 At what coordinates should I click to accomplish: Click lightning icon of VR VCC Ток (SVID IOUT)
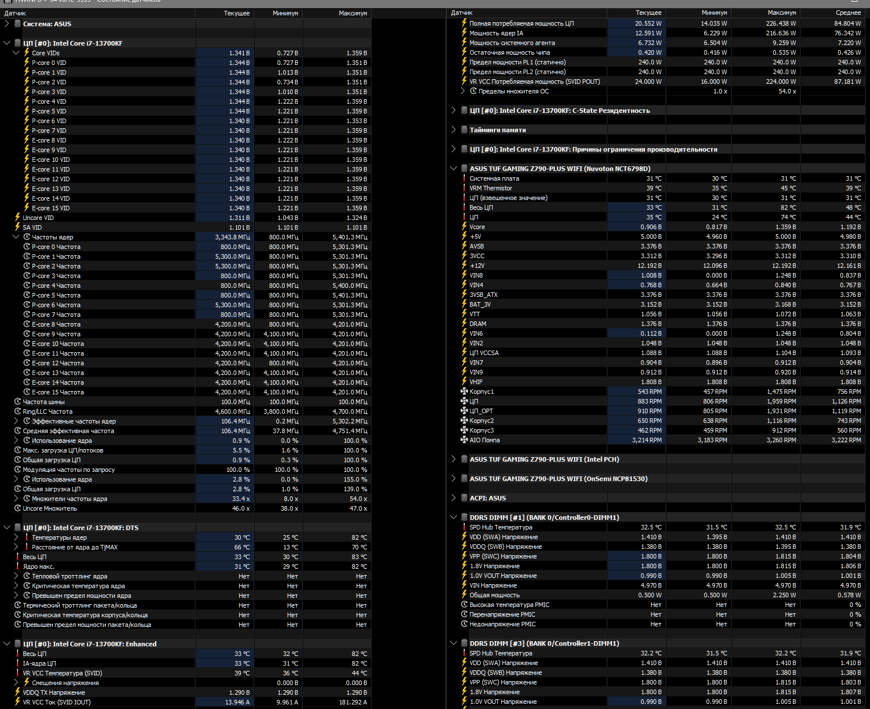coord(18,702)
